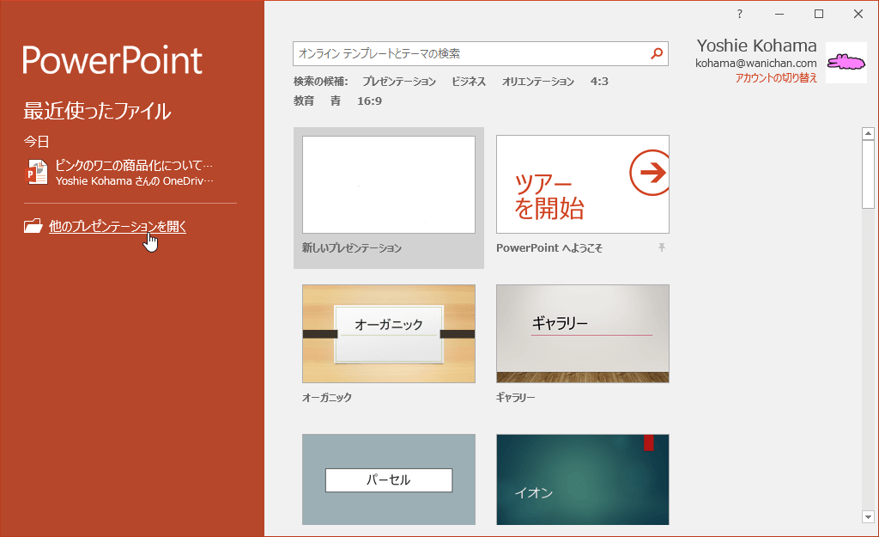879x537 pixels.
Task: Click the Yoshie Kohama account name
Action: pos(757,46)
